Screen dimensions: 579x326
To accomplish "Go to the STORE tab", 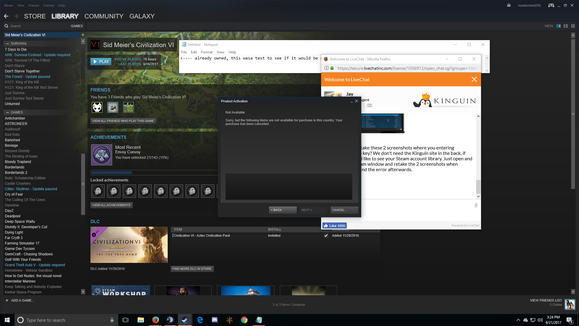I will pyautogui.click(x=35, y=16).
